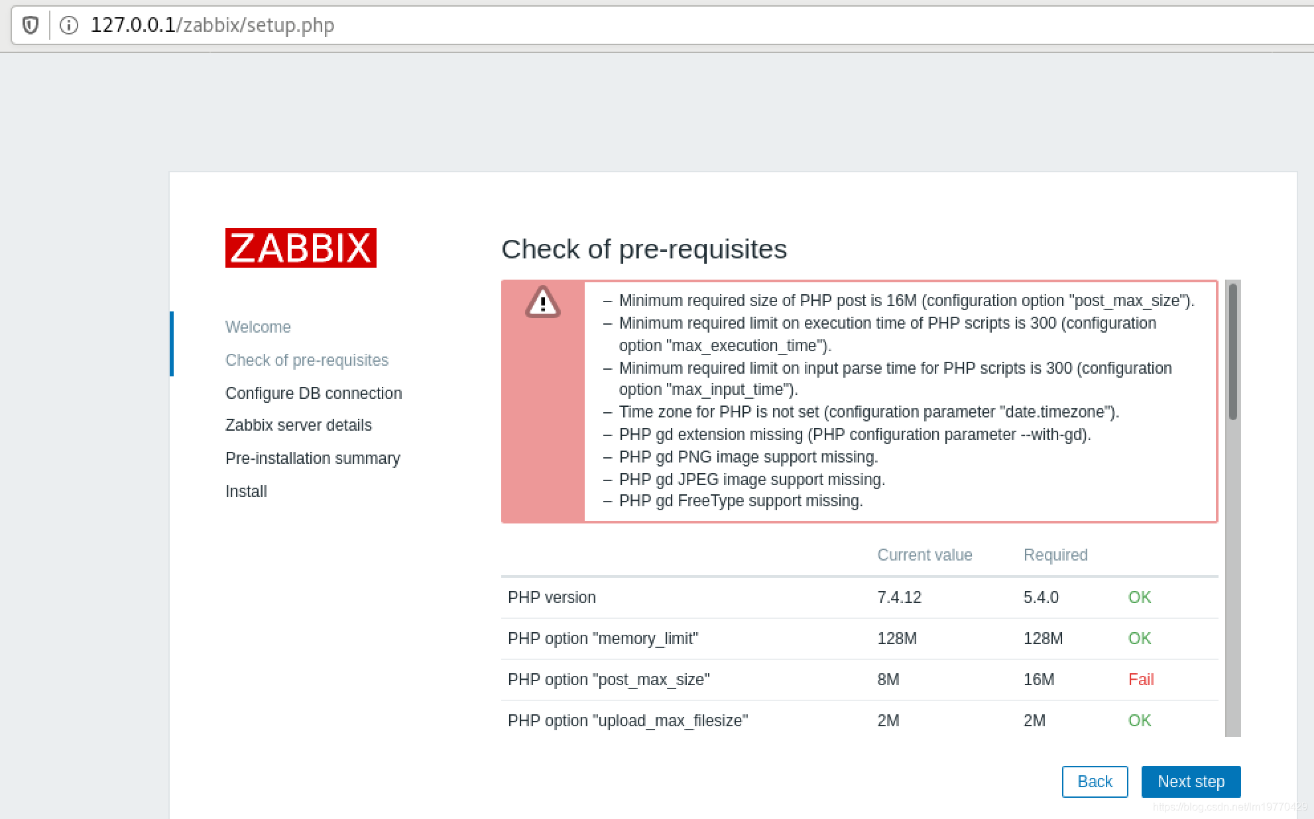This screenshot has width=1314, height=819.
Task: Click the ZABBIX logo
Action: point(300,248)
